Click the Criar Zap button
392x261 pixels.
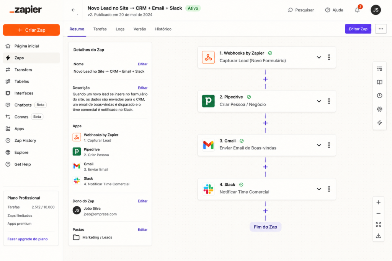tap(31, 30)
